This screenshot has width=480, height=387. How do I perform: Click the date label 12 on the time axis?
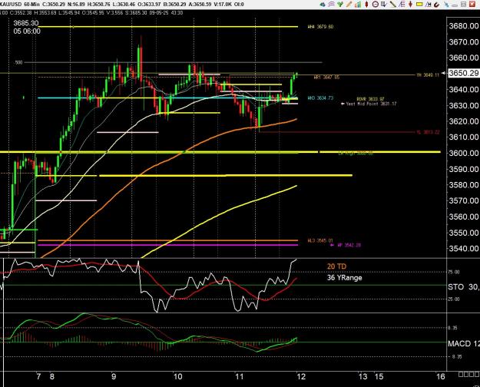[x=301, y=376]
